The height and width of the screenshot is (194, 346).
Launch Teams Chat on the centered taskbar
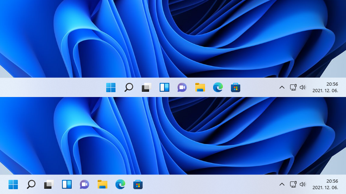pyautogui.click(x=182, y=87)
